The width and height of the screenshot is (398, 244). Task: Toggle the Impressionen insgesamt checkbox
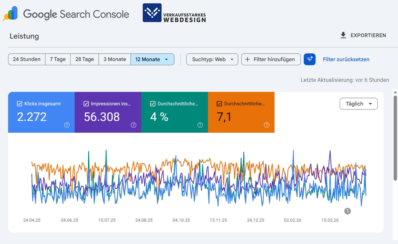pos(86,104)
